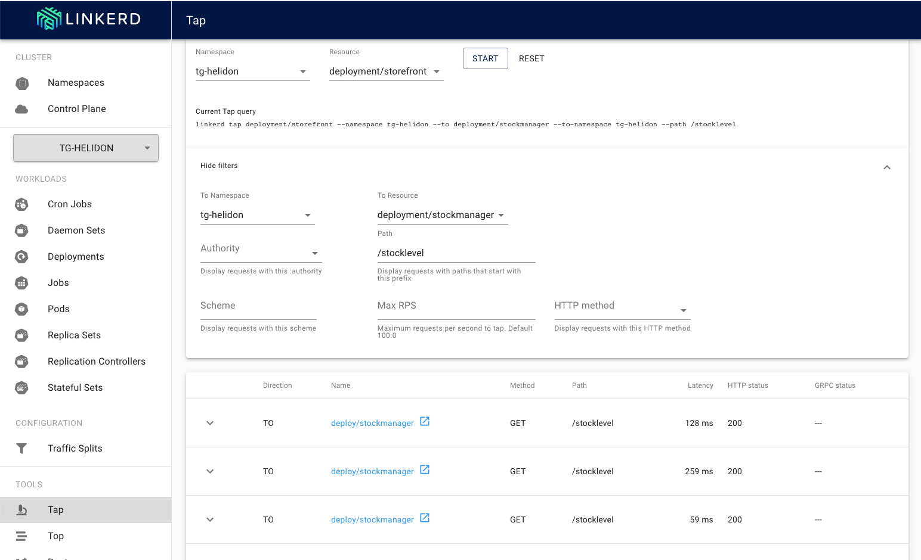This screenshot has width=921, height=560.
Task: Expand the 59 ms request row
Action: click(210, 519)
